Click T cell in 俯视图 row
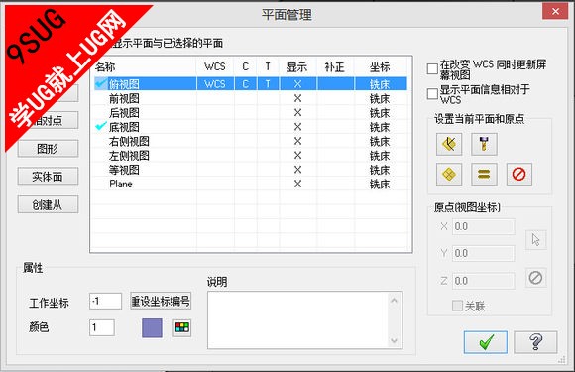The image size is (575, 372). pyautogui.click(x=268, y=84)
